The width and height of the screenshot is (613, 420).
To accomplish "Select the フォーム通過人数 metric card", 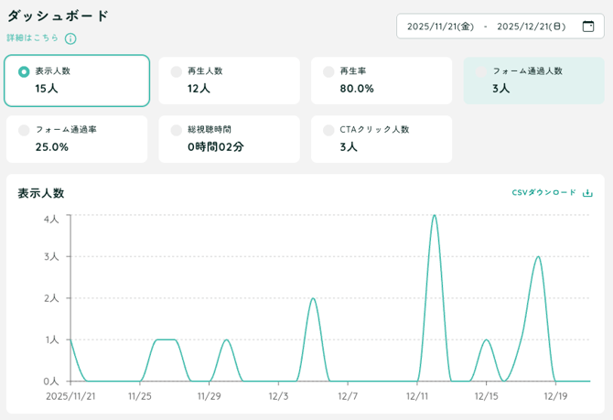I will click(533, 81).
